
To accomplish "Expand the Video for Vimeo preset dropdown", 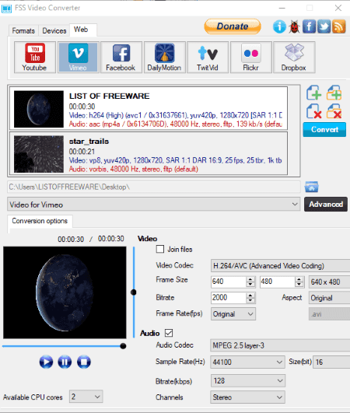I will 153,205.
